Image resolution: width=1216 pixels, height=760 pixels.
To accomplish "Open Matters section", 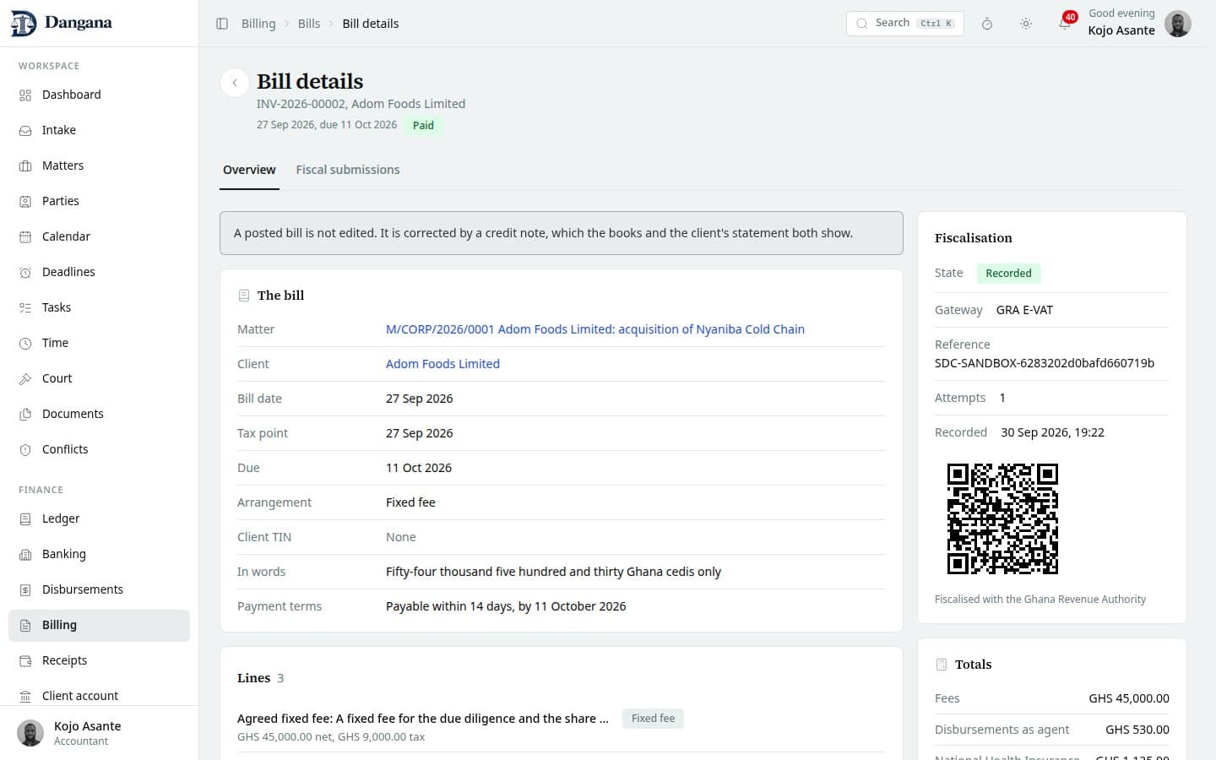I will pos(100,166).
